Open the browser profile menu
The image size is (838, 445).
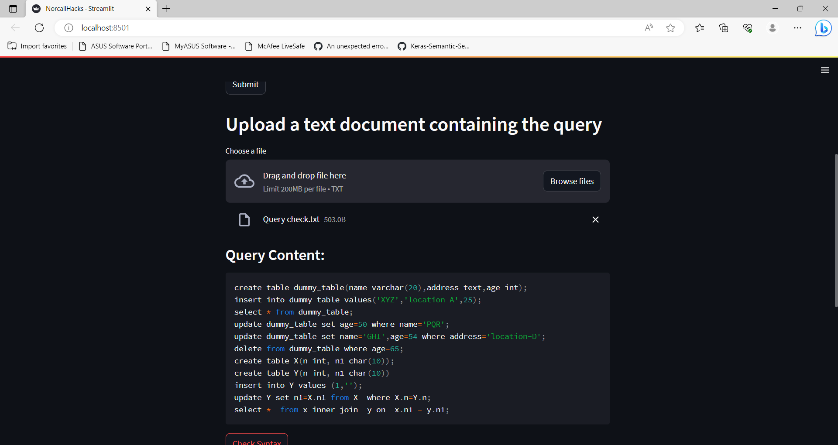point(773,27)
